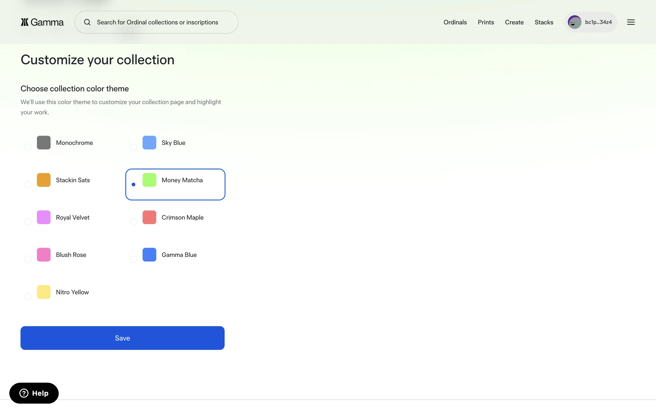Choose the Stackin Sats radio option

28,184
